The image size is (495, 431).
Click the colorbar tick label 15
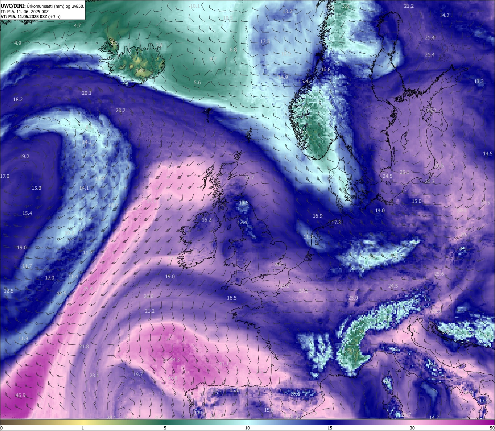click(x=330, y=428)
